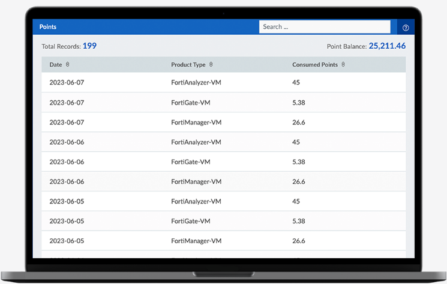Screen dimensions: 447x284
Task: Select 2023-06-07 date in FortiManager-VM row
Action: tap(67, 122)
